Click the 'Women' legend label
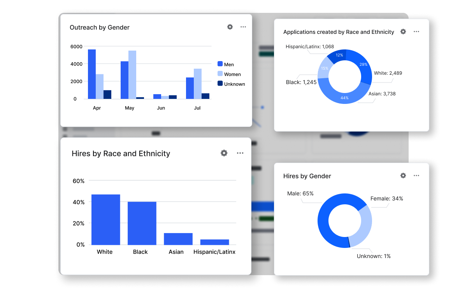Screen dimensions: 467x288 (x=232, y=74)
